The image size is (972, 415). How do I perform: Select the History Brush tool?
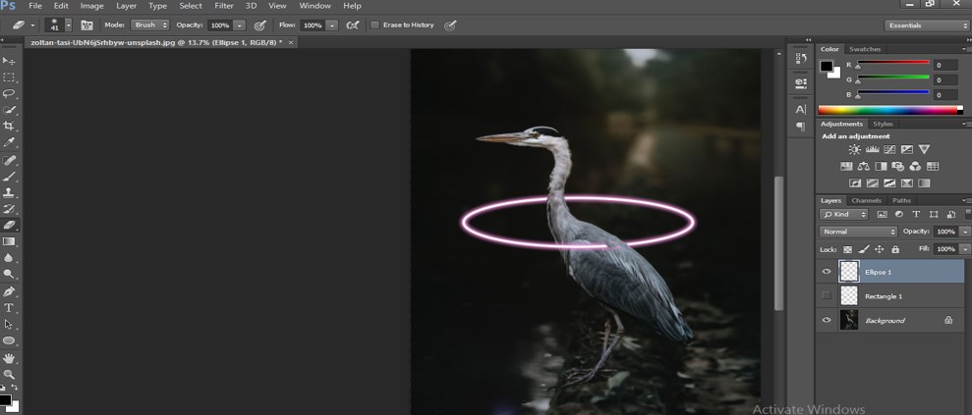(x=9, y=208)
